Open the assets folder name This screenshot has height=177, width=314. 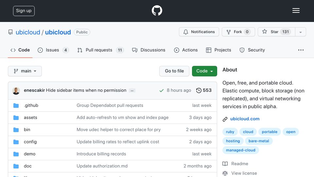[x=30, y=118]
